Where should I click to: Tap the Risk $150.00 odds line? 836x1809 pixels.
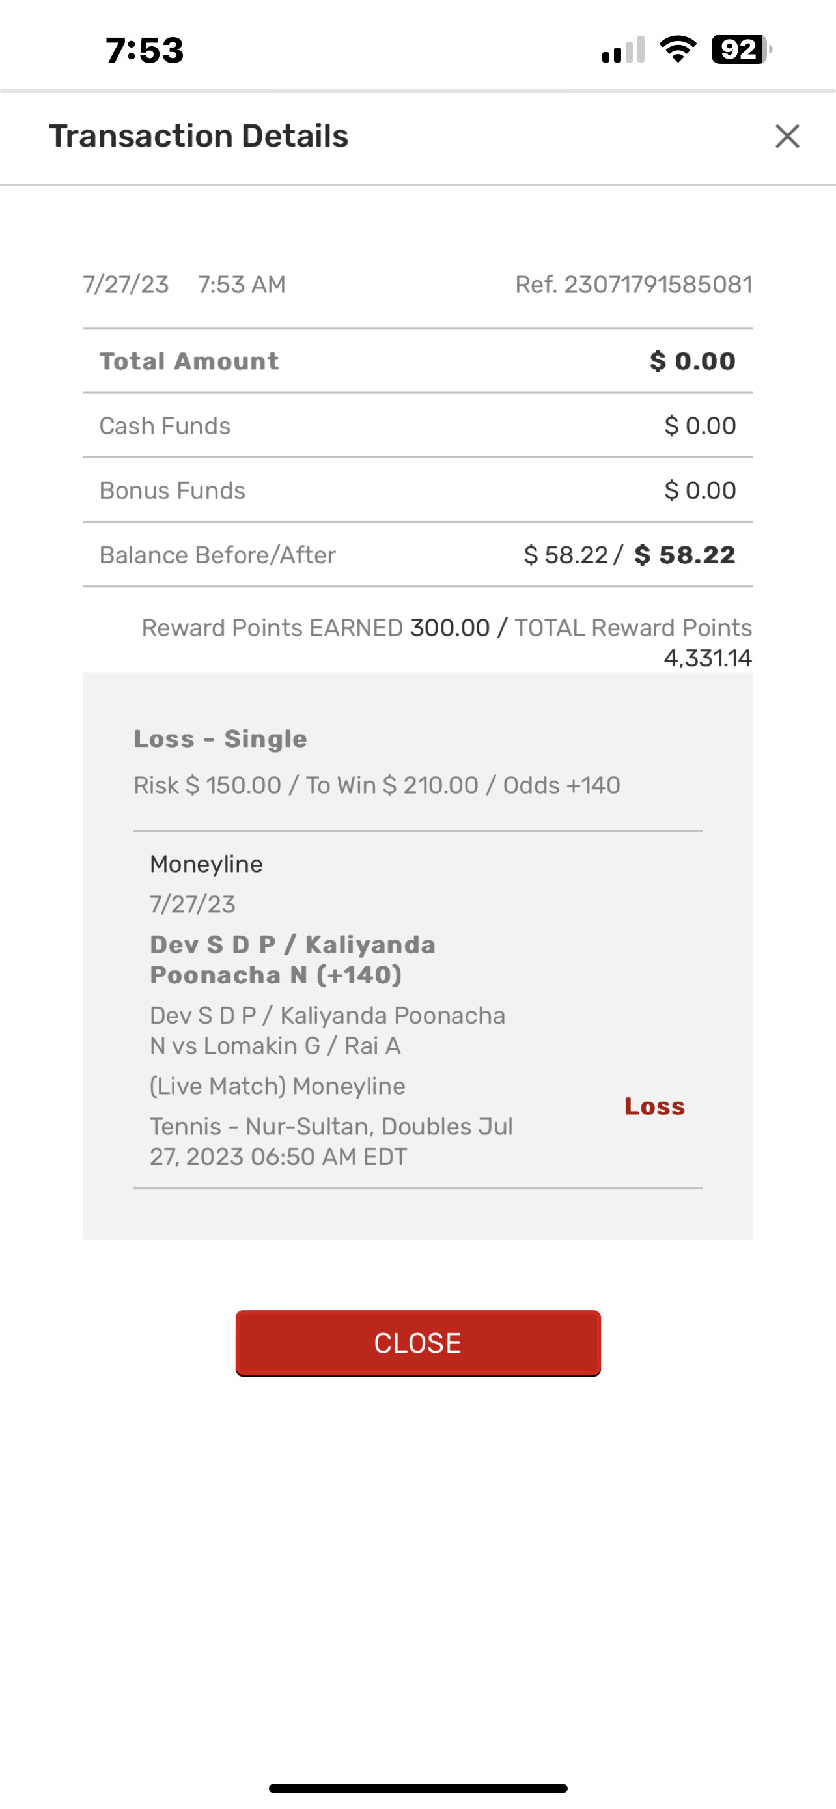pos(377,785)
